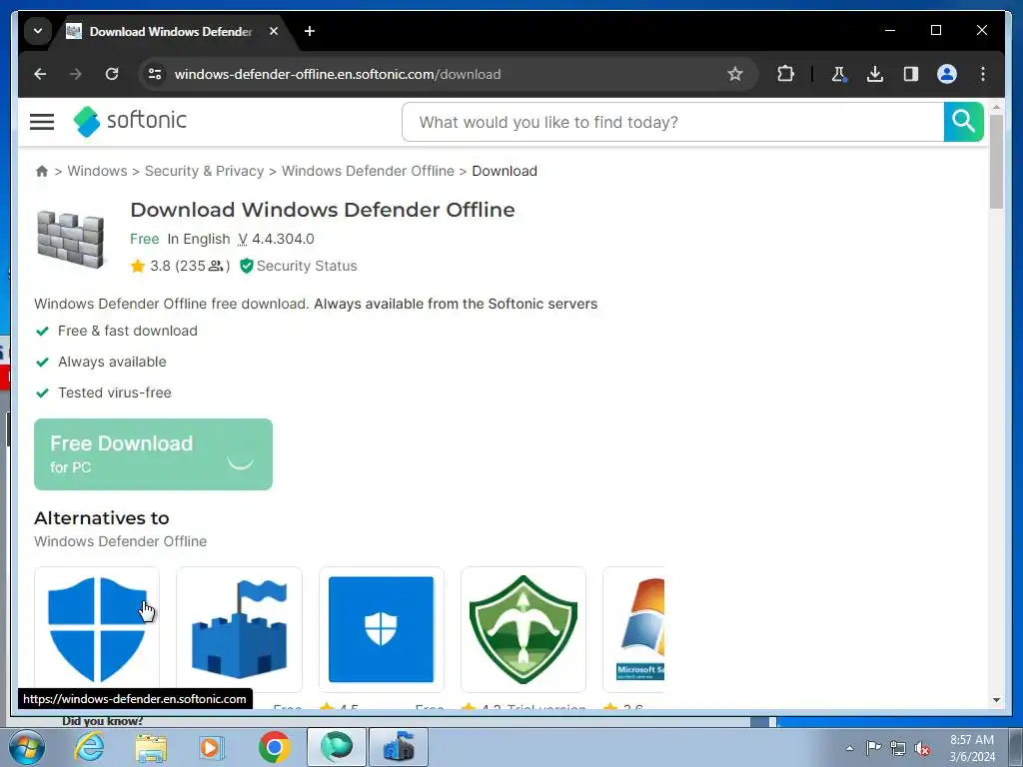Click the 'Tested virus-free' text
The image size is (1023, 767).
[115, 392]
